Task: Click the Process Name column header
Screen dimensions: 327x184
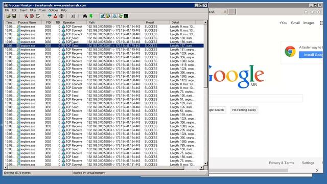Action: [x=29, y=22]
